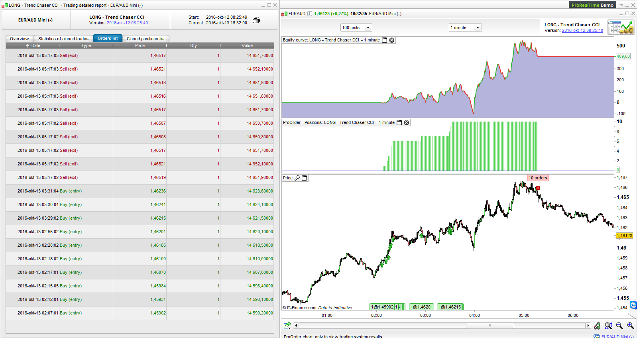
Task: Click the print report icon
Action: tap(256, 20)
